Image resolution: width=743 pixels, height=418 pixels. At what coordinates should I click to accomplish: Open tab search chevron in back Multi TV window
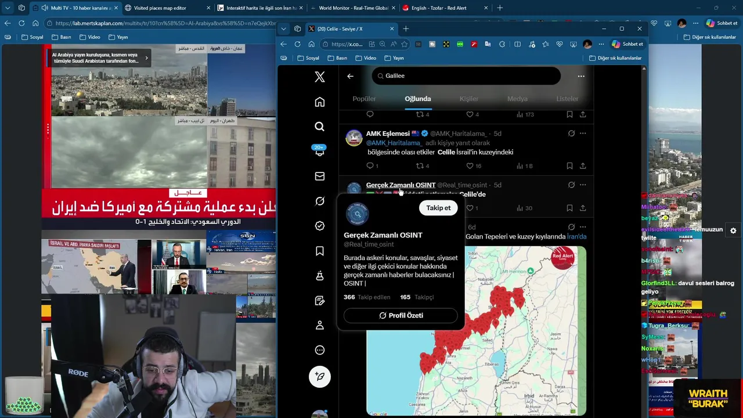8,8
